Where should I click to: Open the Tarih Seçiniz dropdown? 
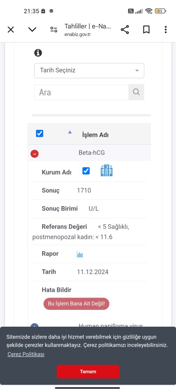click(x=89, y=71)
